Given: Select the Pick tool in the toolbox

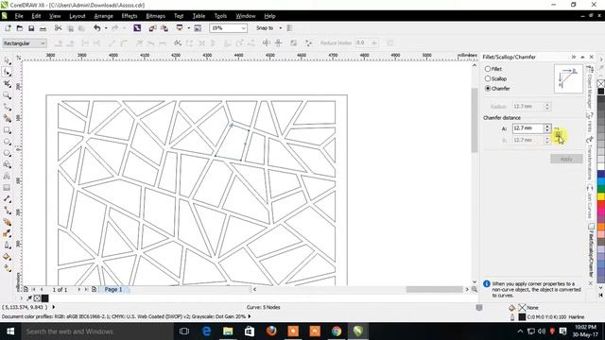Looking at the screenshot, I should pyautogui.click(x=7, y=60).
